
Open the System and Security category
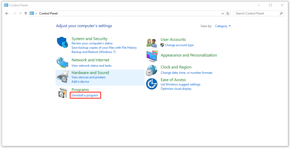pos(89,39)
